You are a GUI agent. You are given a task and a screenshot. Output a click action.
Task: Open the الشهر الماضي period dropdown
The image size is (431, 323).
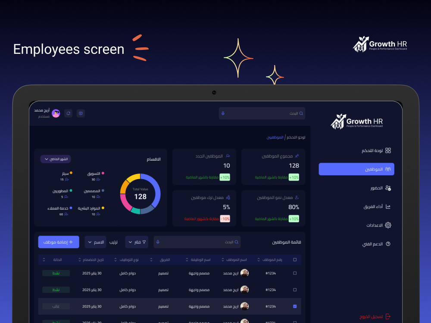click(56, 159)
